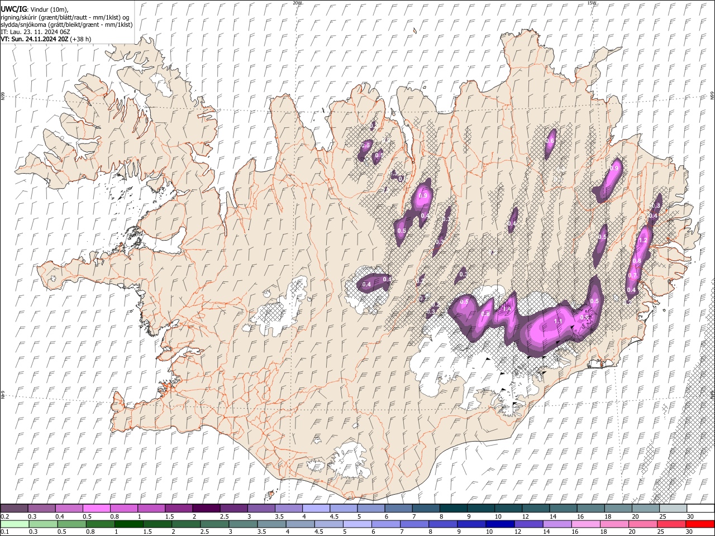Pick the darkest green rain swatch between 1 and 1.5
Image resolution: width=715 pixels, height=536 pixels.
click(x=128, y=524)
